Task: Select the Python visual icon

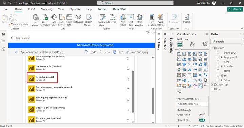Action: pos(206,75)
